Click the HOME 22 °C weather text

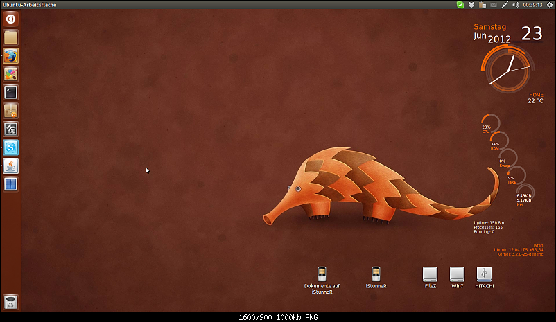point(535,98)
